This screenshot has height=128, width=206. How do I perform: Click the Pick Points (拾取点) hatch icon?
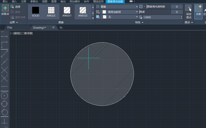pos(5,8)
